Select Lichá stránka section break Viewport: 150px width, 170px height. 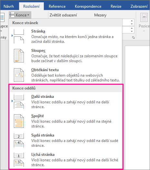point(65,159)
